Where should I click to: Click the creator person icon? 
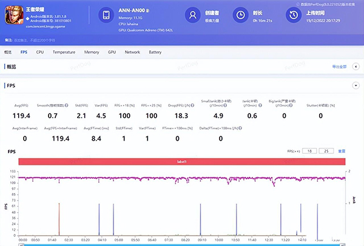tap(193, 15)
